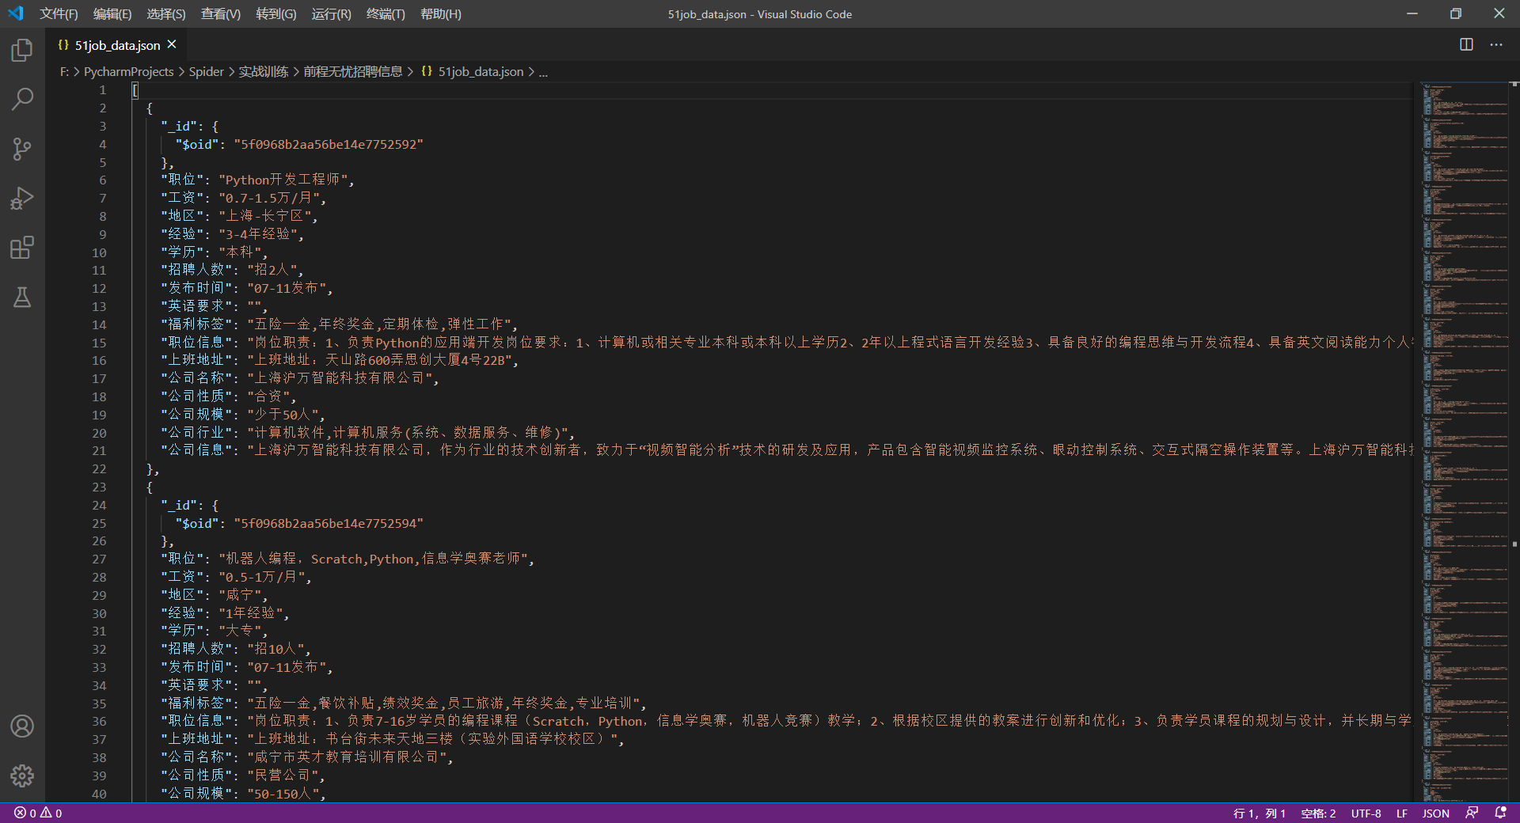
Task: Change indentation via 空格: 2
Action: click(1318, 813)
